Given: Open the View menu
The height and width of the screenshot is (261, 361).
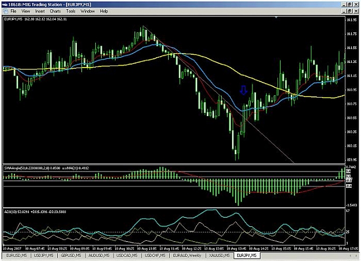Looking at the screenshot, I should click(x=26, y=11).
